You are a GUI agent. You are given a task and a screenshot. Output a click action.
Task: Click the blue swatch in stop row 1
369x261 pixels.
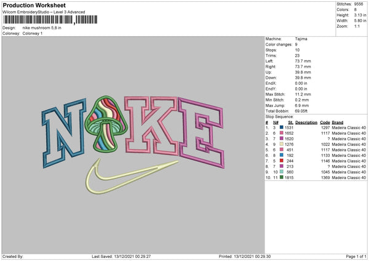(282, 127)
